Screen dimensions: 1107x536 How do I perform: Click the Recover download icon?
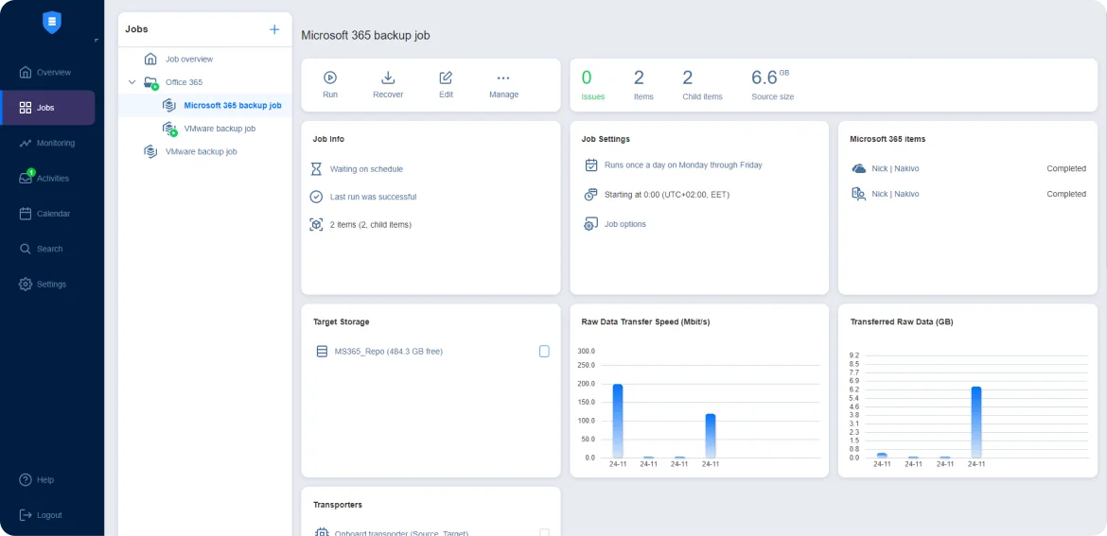pyautogui.click(x=388, y=78)
